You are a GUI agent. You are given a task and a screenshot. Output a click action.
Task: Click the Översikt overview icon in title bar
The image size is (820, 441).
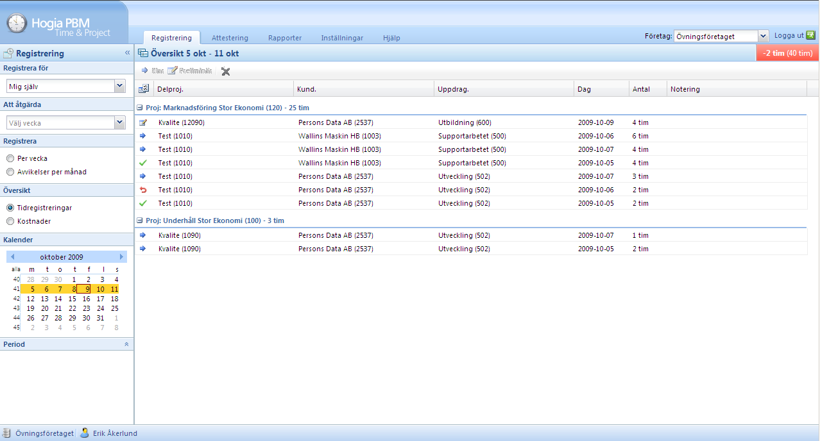(143, 54)
